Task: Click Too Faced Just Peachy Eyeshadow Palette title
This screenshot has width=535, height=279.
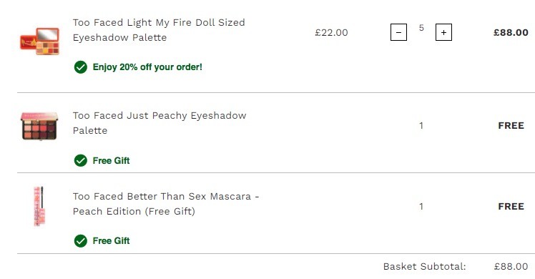Action: pos(159,123)
